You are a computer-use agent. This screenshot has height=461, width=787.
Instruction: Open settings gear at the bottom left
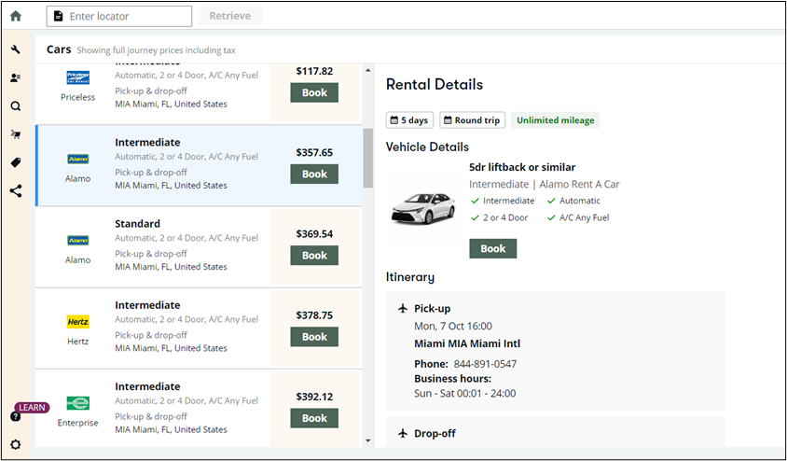16,445
